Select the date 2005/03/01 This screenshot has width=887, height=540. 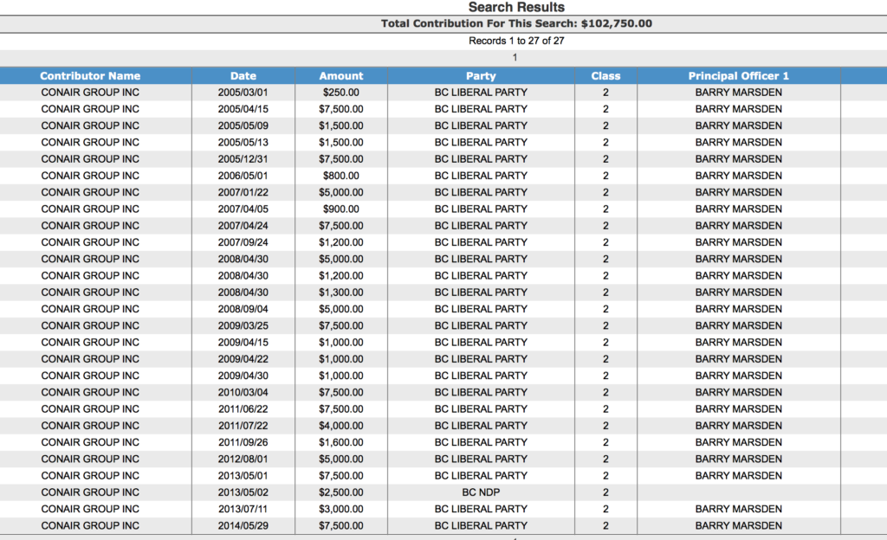(x=243, y=93)
